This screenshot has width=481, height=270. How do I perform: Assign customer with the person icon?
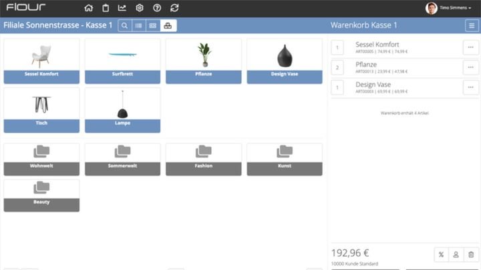[456, 254]
